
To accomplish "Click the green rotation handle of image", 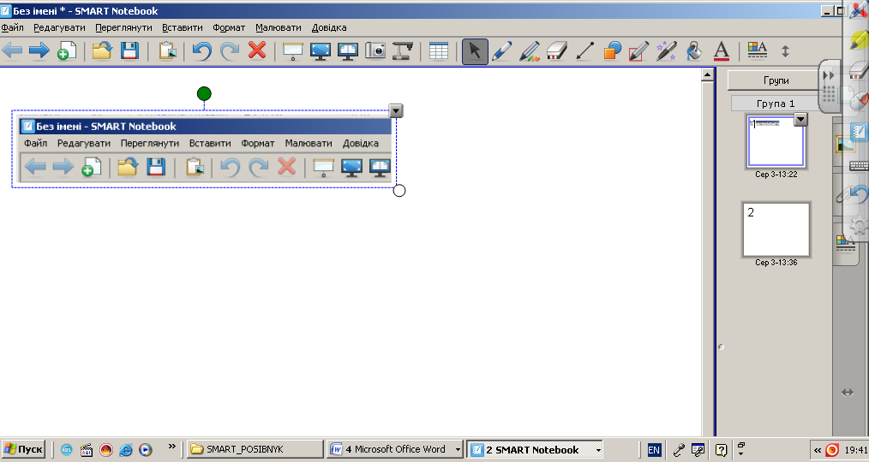I will tap(204, 93).
